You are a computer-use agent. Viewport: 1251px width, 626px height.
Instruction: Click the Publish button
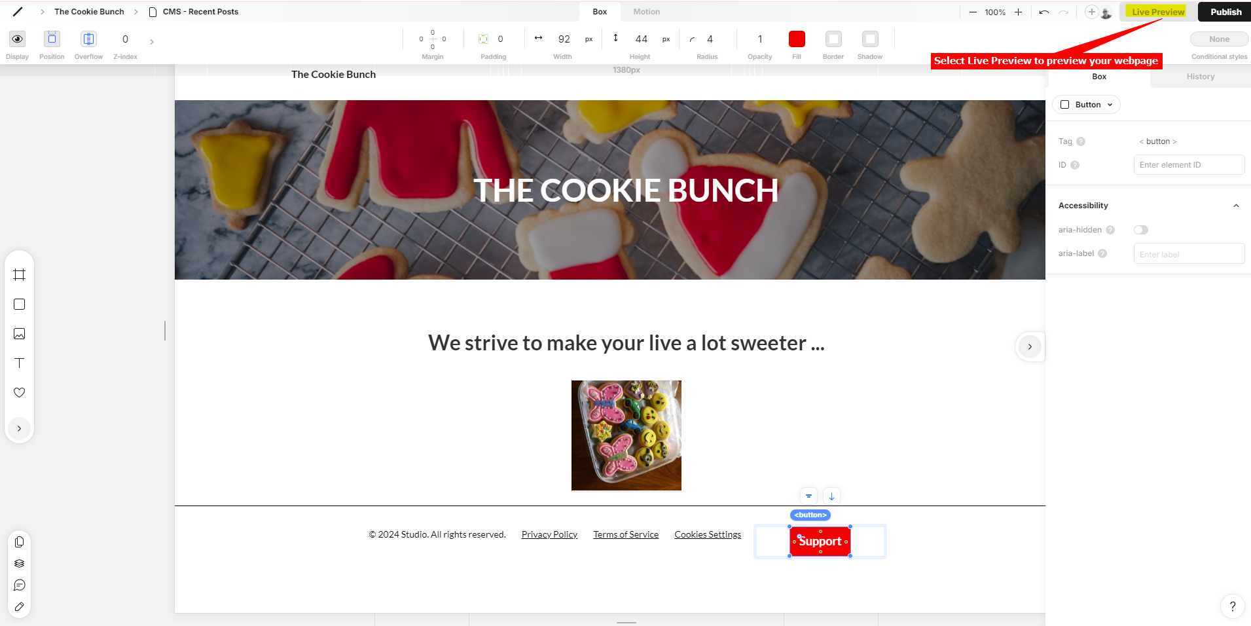coord(1225,12)
